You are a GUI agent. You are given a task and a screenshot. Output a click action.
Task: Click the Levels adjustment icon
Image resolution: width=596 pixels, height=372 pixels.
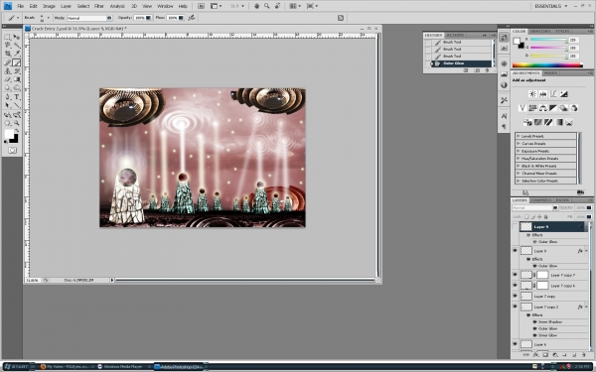542,94
